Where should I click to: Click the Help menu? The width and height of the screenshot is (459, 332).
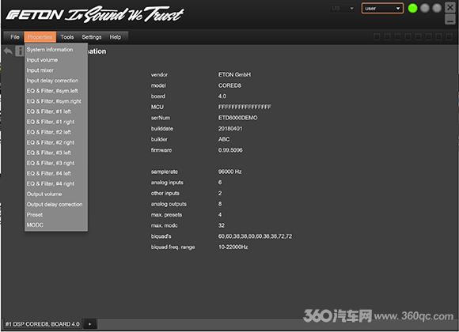pyautogui.click(x=116, y=37)
